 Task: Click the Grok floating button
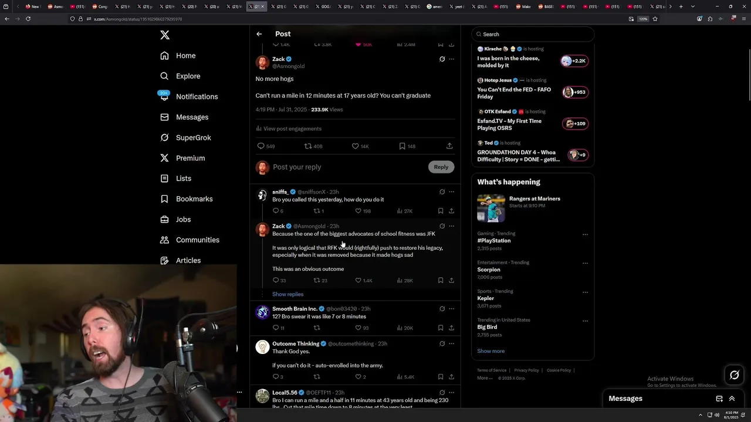[735, 375]
